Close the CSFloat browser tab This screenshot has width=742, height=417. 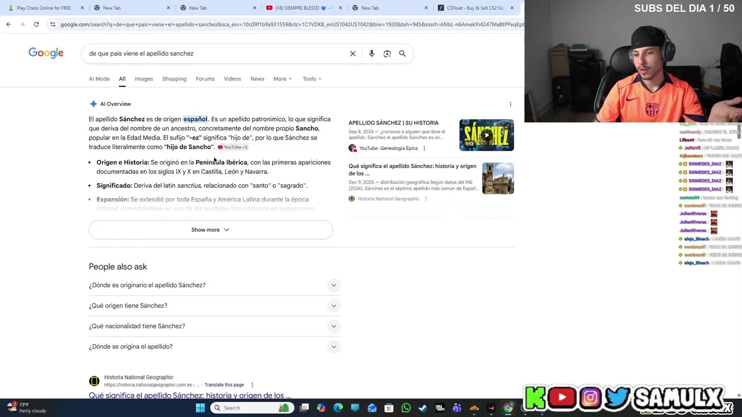512,8
